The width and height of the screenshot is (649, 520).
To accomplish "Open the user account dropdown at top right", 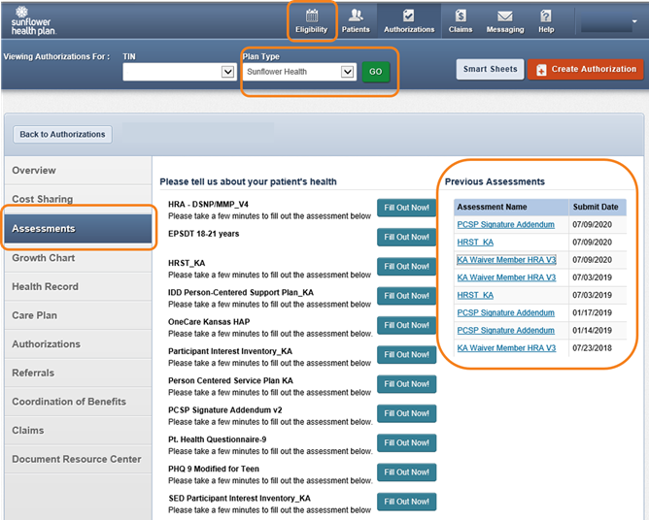I will point(610,23).
